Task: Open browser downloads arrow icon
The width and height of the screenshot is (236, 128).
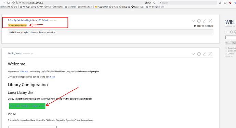Action: [220, 3]
